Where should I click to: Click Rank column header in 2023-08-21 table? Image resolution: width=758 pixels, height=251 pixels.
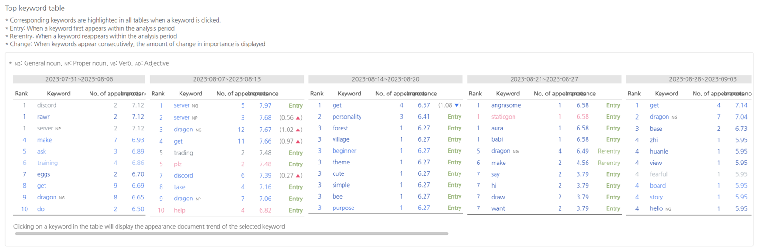click(x=475, y=94)
